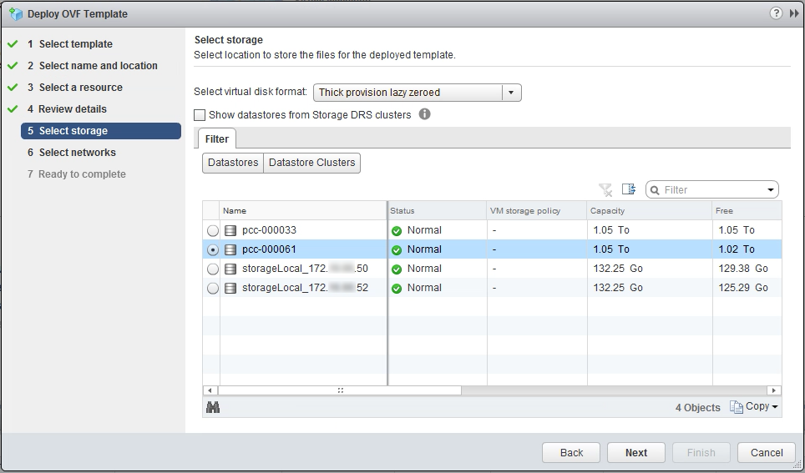805x473 pixels.
Task: Click the clear filter funnel icon
Action: pos(605,189)
